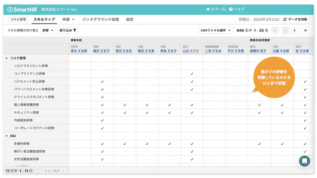The height and width of the screenshot is (178, 317).
Task: Click the last page double-arrow icon
Action: point(305,30)
